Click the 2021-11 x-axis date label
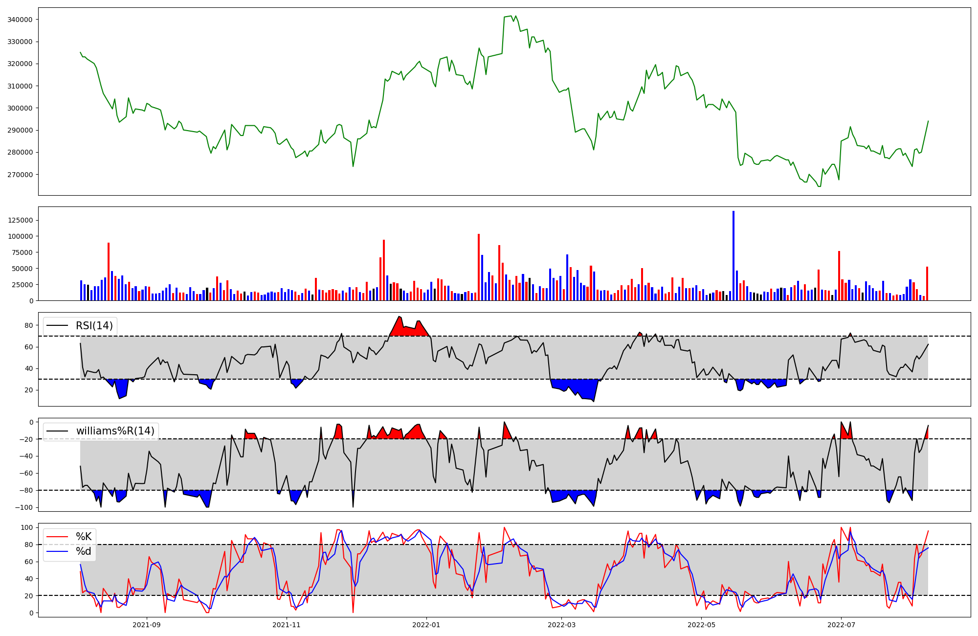The image size is (978, 636). coord(287,625)
